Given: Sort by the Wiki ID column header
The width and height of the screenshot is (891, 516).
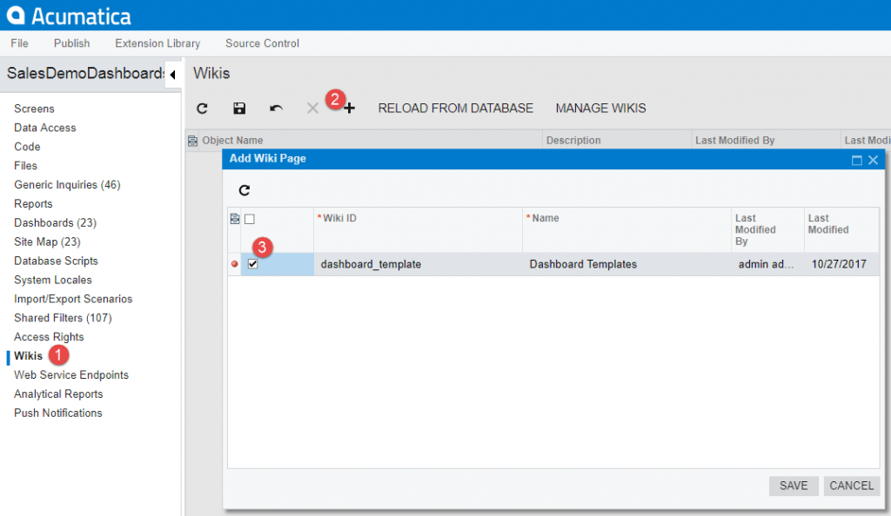Looking at the screenshot, I should 339,218.
